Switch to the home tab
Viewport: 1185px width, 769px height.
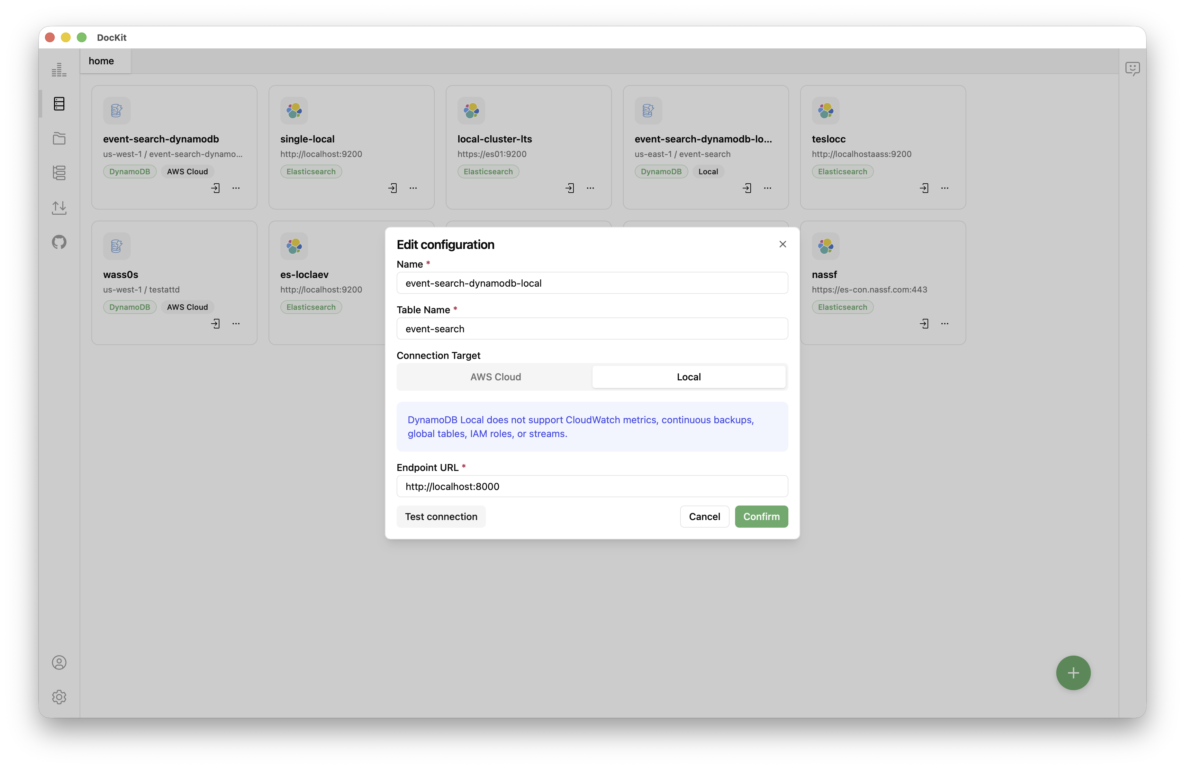(101, 61)
